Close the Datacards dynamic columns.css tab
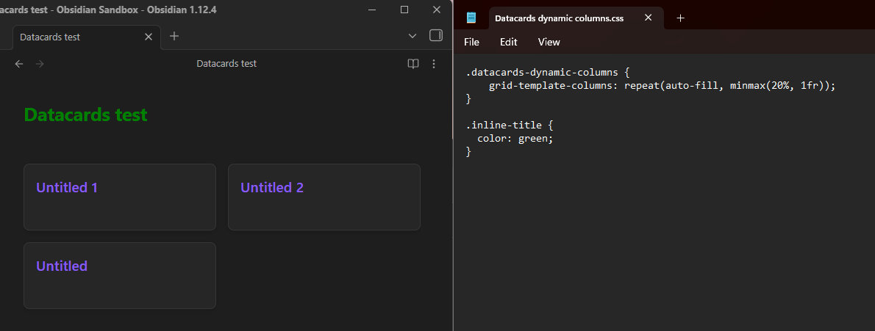Viewport: 875px width, 331px height. coord(648,18)
